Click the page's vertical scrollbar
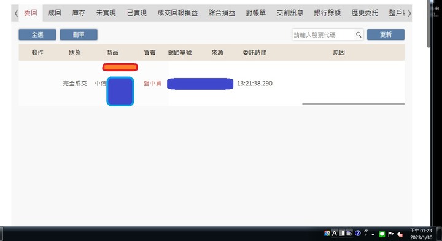442x241 pixels. point(428,24)
